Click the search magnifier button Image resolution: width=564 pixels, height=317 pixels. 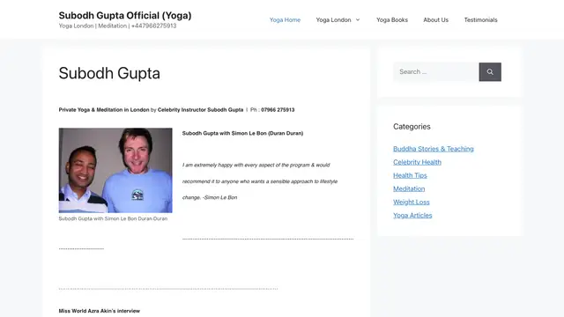pos(490,72)
